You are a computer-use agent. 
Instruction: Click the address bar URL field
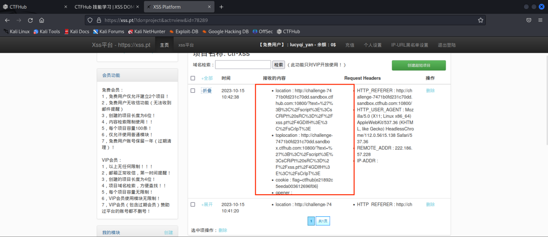pos(285,20)
